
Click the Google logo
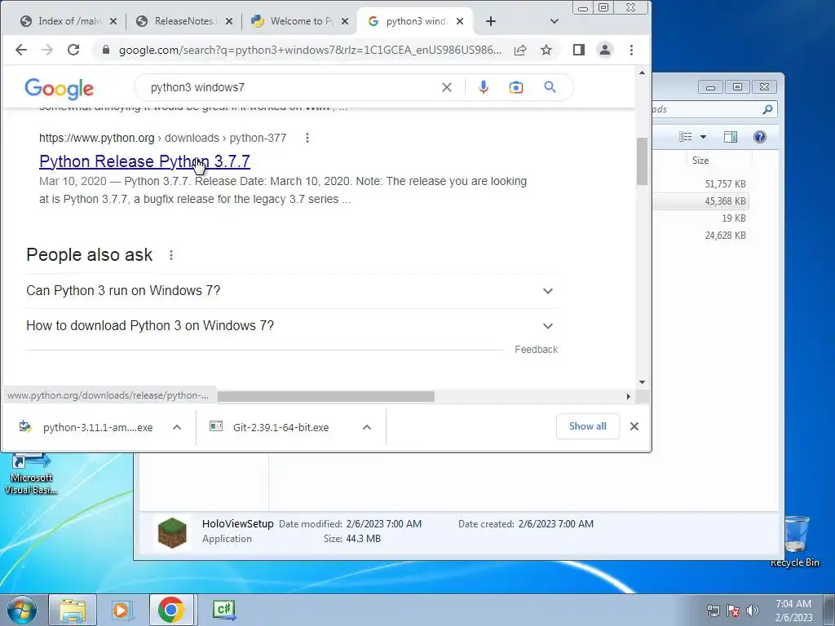(59, 88)
